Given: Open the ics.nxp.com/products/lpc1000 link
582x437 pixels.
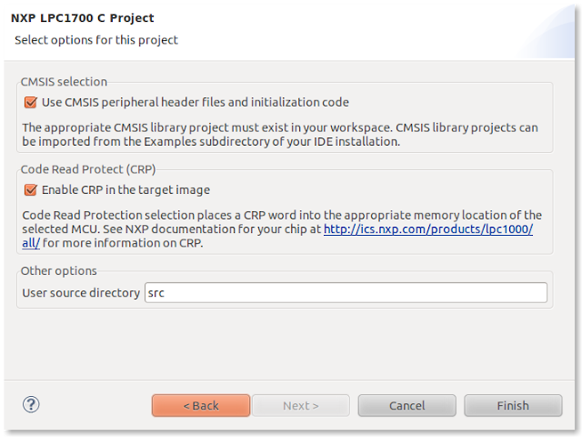Looking at the screenshot, I should click(x=428, y=229).
